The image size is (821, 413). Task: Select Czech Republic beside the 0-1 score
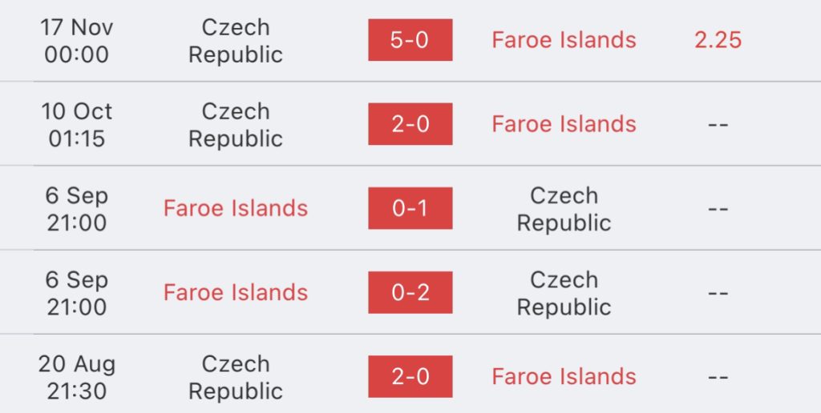point(564,209)
